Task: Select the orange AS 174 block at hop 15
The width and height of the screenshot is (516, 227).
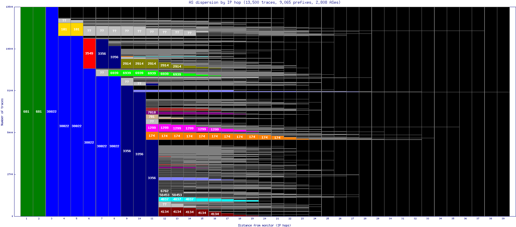Action: pos(202,136)
